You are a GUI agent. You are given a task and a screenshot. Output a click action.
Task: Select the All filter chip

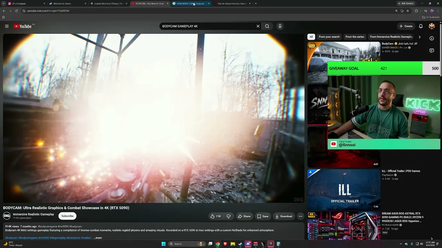point(311,37)
